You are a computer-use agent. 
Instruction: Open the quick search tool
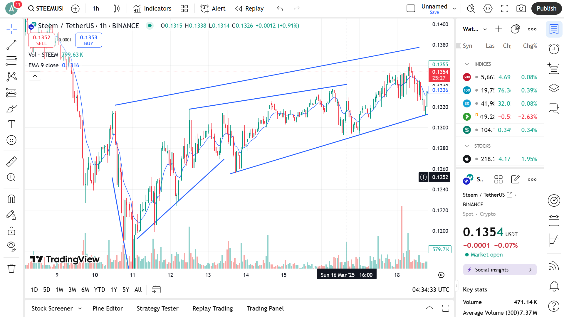click(471, 9)
